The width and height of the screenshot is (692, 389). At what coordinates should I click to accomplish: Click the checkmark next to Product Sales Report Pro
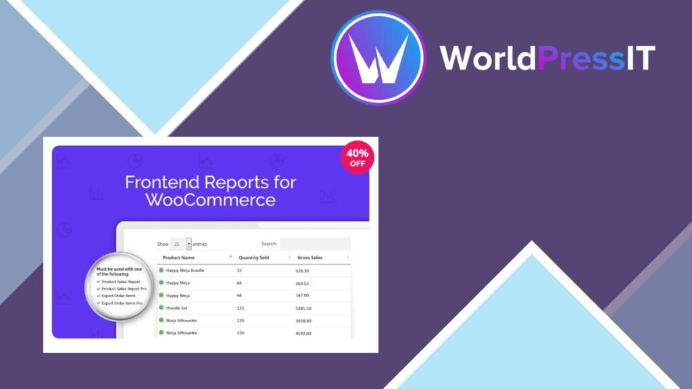[x=99, y=288]
